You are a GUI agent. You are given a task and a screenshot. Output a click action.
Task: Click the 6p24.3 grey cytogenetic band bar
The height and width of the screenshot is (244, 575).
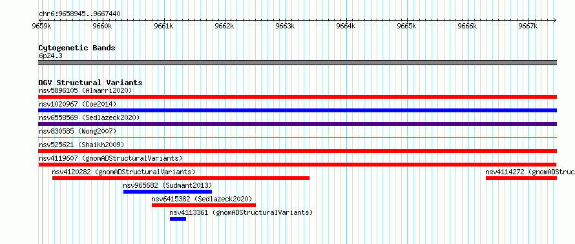tap(297, 63)
